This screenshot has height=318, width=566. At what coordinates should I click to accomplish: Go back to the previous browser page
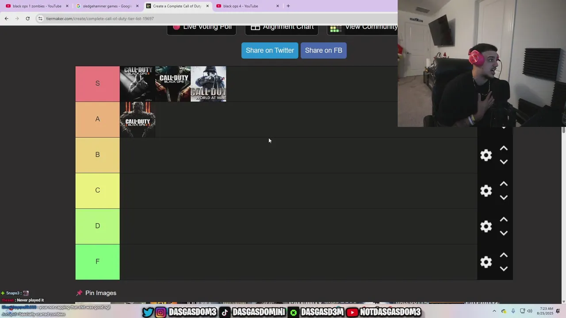(6, 19)
